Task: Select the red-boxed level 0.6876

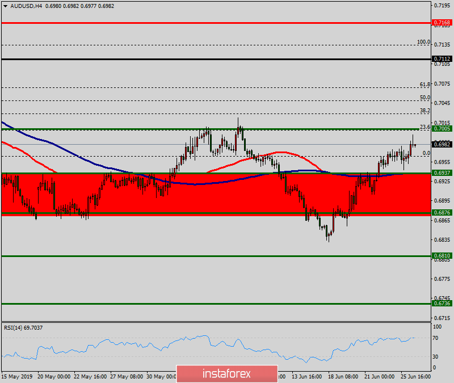Action: (x=441, y=212)
